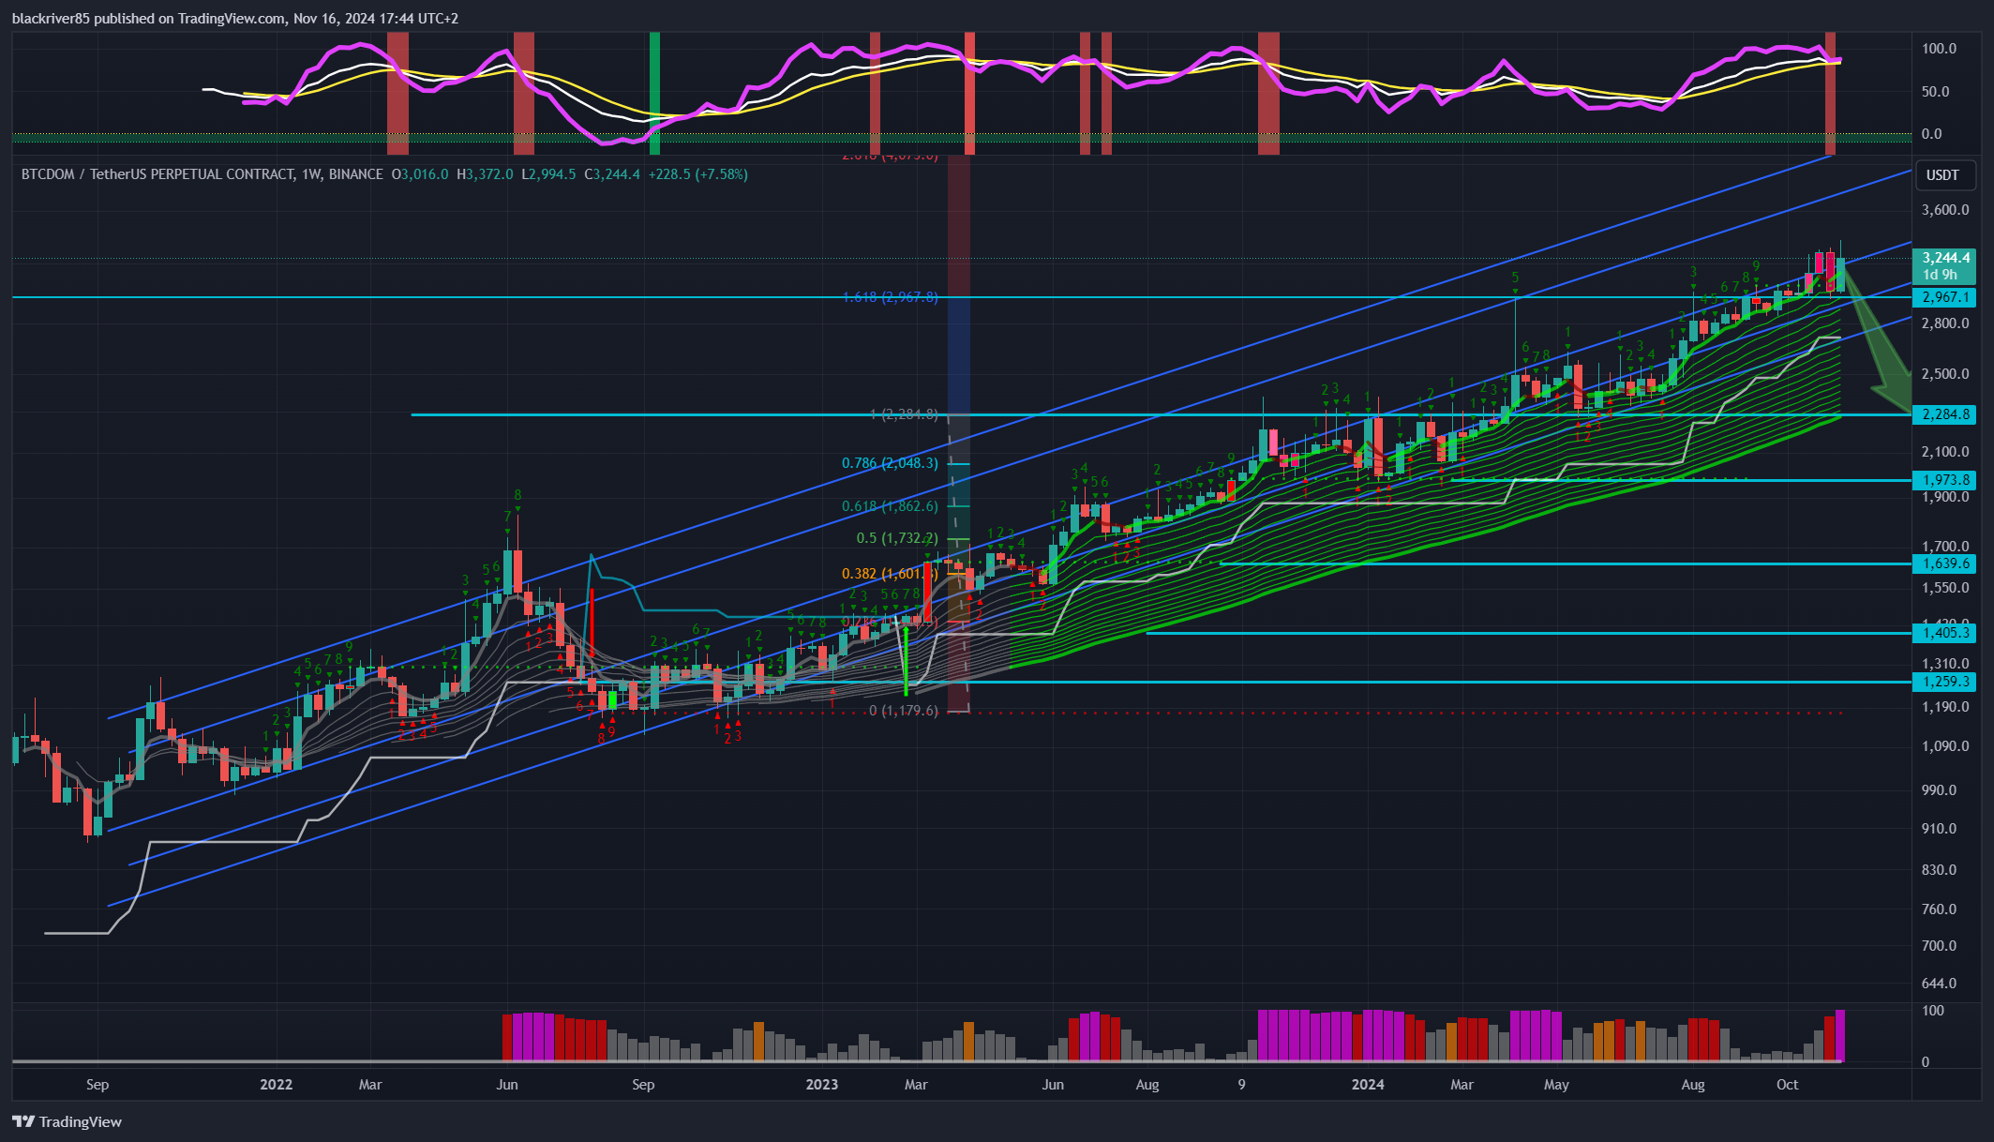The image size is (1994, 1142).
Task: Click the 2,100.0 tick on price axis
Action: tap(1945, 452)
